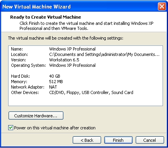The image size is (168, 148).
Task: Cancel the New Virtual Machine Wizard
Action: (x=150, y=140)
